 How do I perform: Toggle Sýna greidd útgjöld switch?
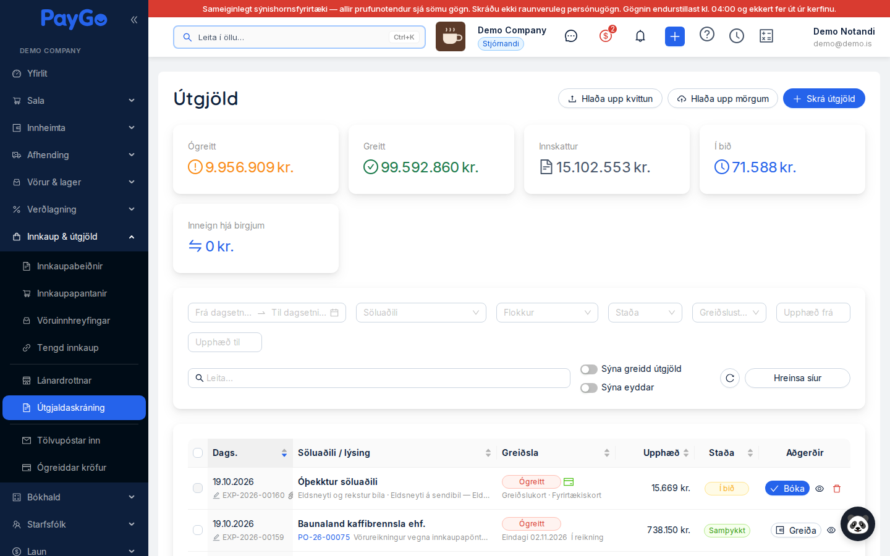point(589,369)
